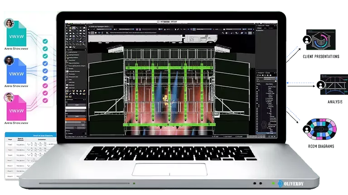Open the Fill style Solid dropdown

point(76,105)
